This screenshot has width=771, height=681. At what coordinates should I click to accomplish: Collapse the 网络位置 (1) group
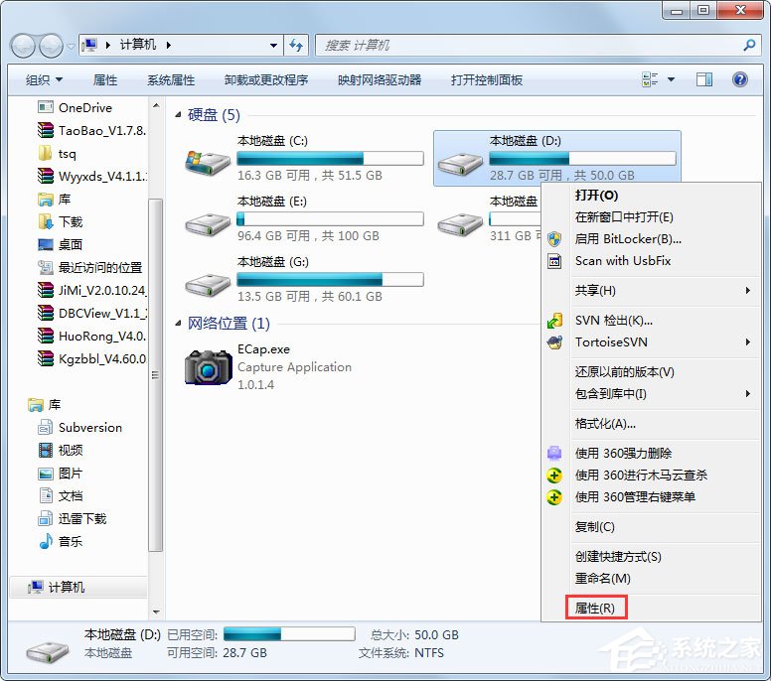tap(178, 324)
